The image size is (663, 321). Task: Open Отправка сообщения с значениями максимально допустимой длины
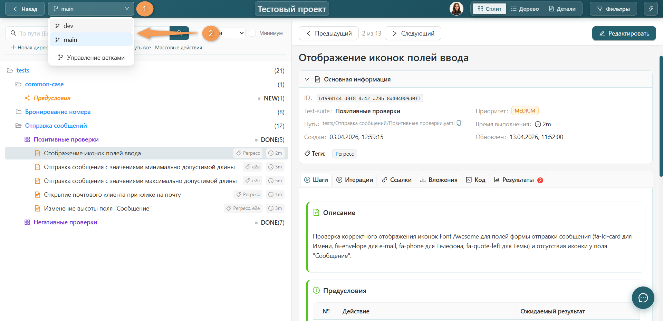140,181
